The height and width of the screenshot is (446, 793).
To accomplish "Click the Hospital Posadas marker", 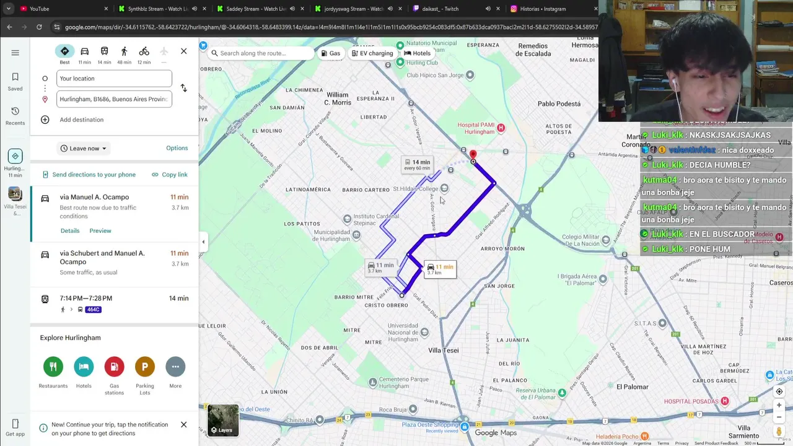I will tap(724, 401).
